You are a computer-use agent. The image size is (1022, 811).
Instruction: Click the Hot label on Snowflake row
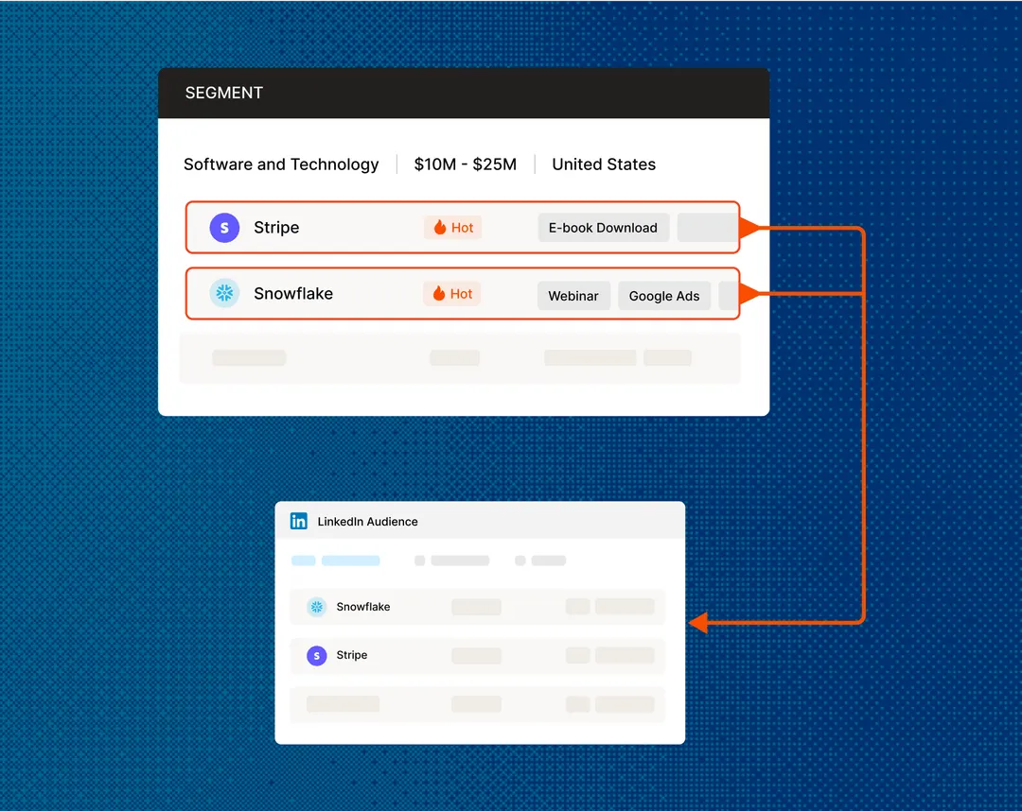click(x=462, y=294)
